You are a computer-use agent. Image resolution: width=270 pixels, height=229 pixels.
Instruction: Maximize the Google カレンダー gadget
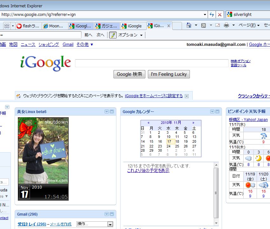[x=217, y=111]
